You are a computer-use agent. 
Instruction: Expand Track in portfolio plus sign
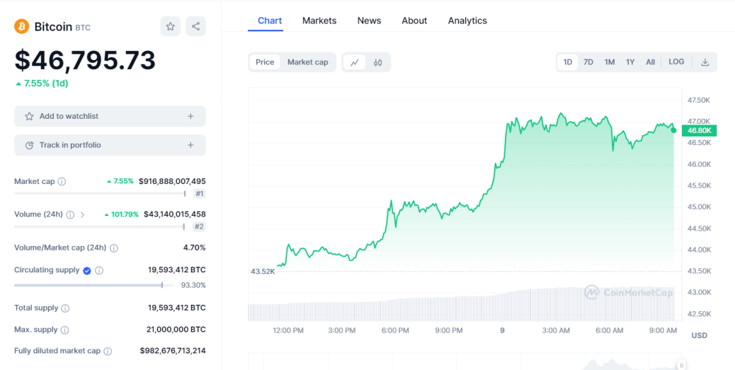[190, 145]
